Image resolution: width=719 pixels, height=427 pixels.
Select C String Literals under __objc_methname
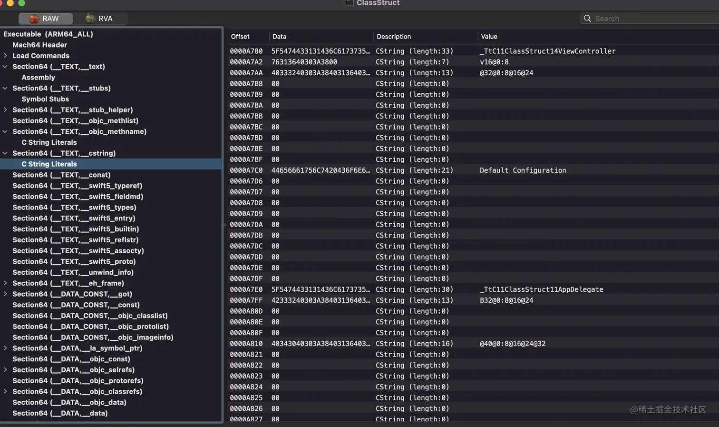[x=49, y=142]
